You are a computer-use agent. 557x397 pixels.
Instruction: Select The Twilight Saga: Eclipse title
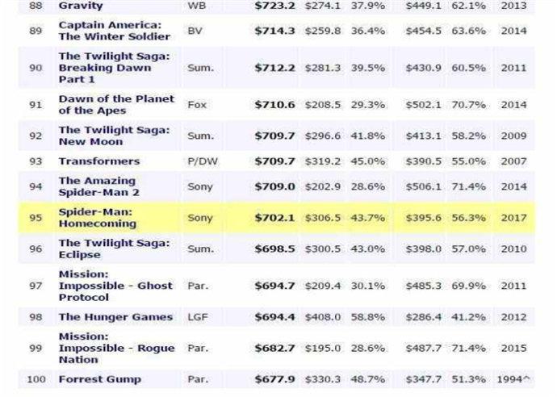pos(115,249)
